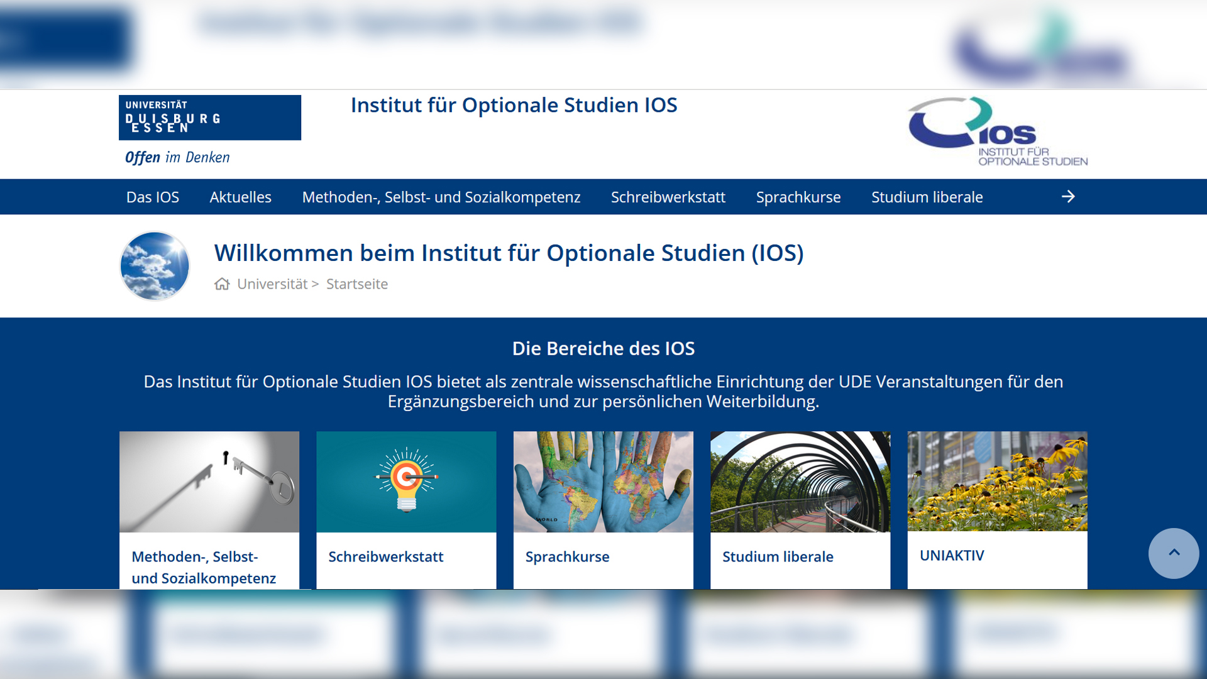
Task: Select Schreibwerkstatt in navigation bar
Action: pyautogui.click(x=668, y=197)
